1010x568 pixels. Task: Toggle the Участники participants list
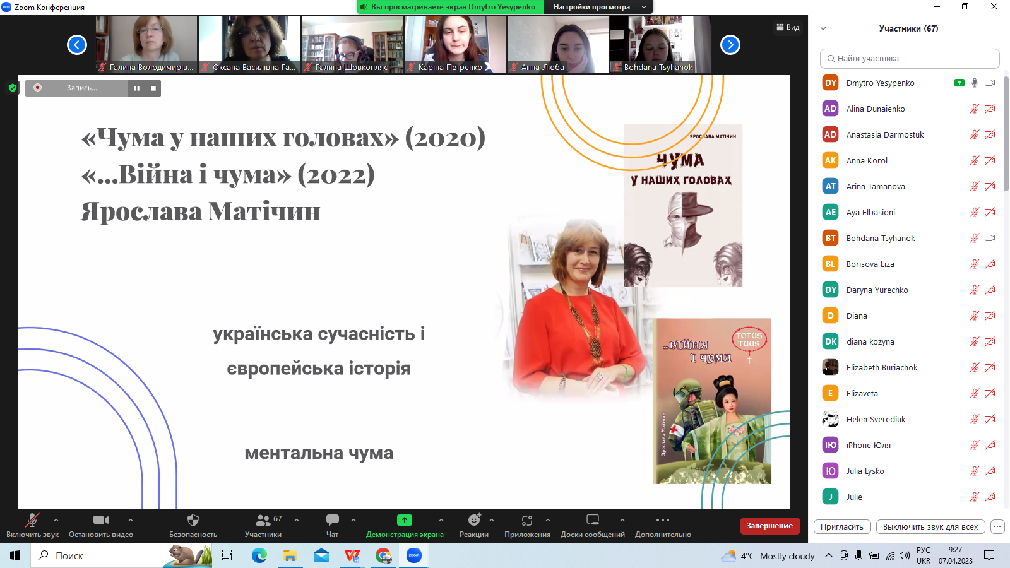pos(263,521)
